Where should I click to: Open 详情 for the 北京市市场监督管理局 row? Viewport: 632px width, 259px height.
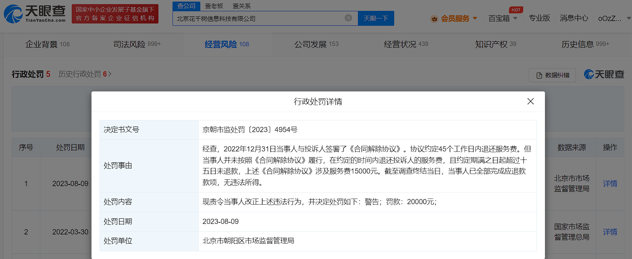pos(610,184)
